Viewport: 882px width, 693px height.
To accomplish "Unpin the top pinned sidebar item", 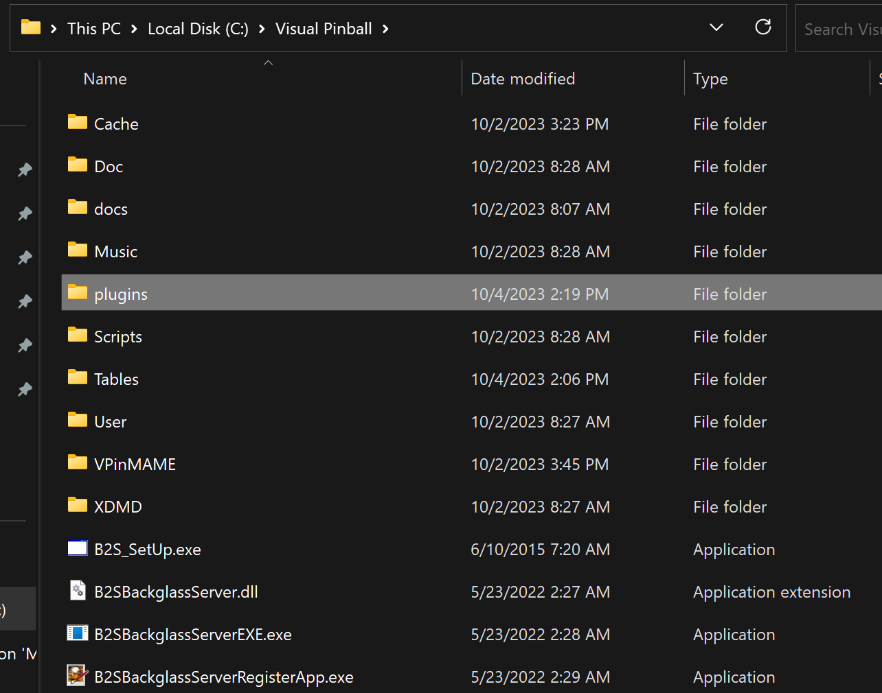I will point(25,169).
